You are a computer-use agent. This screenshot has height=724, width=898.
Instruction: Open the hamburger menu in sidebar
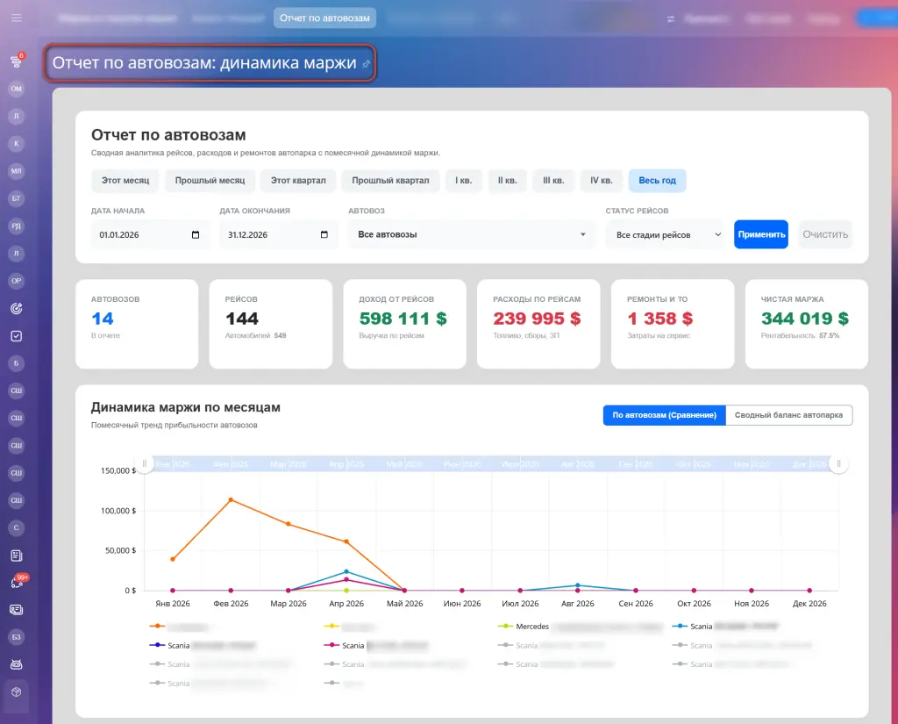coord(16,18)
